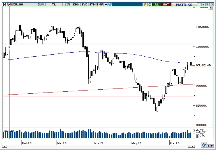The width and height of the screenshot is (216, 150).
Task: Click the MATRIKS brand label
Action: [184, 5]
